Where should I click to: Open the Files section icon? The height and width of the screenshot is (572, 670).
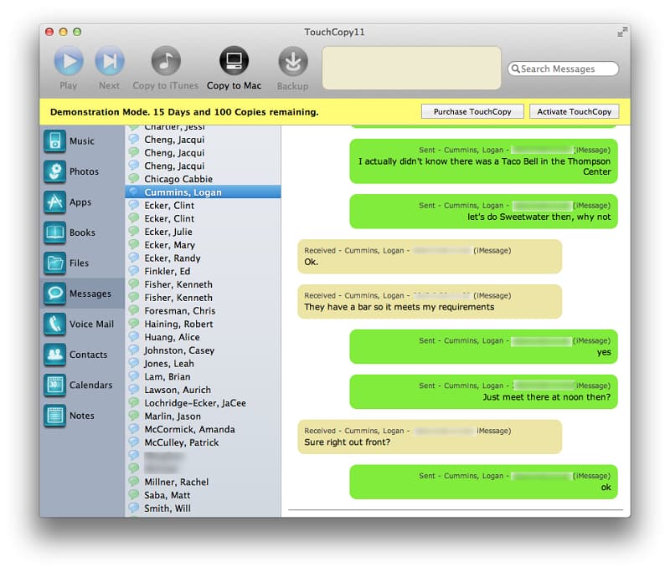(54, 263)
